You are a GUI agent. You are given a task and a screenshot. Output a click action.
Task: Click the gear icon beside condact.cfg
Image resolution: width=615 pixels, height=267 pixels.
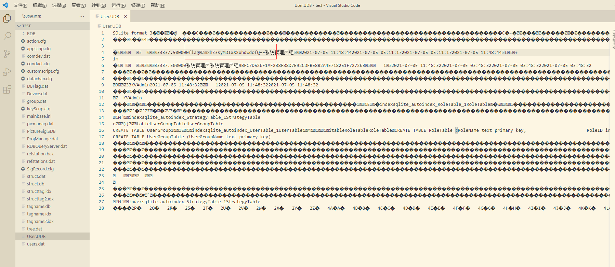[x=23, y=64]
